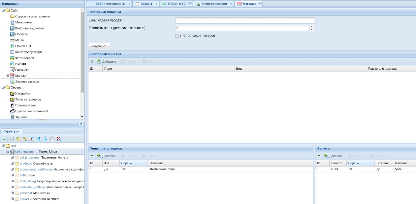The image size is (416, 204).
Task: Click the copy icon in Структура toolbar
Action: click(52, 139)
